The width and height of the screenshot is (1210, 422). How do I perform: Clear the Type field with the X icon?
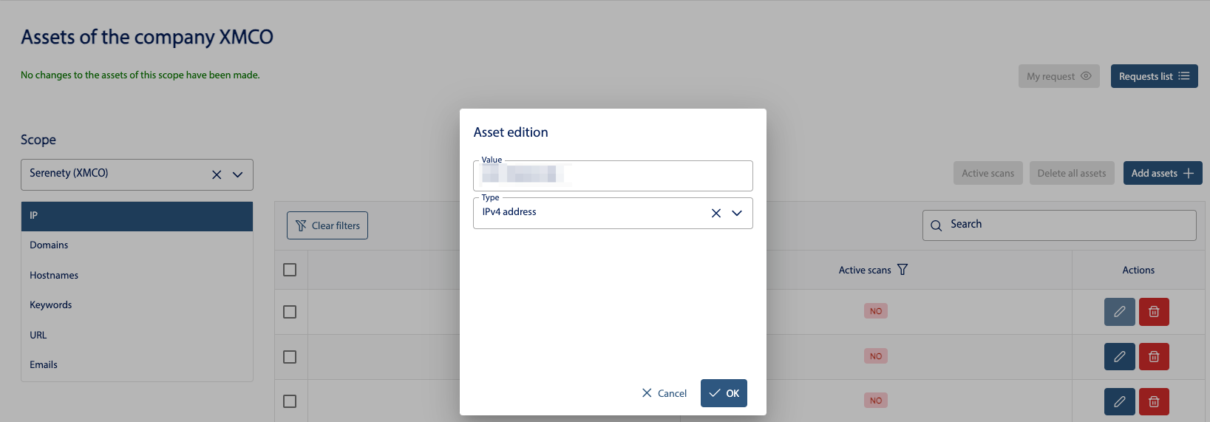click(716, 213)
